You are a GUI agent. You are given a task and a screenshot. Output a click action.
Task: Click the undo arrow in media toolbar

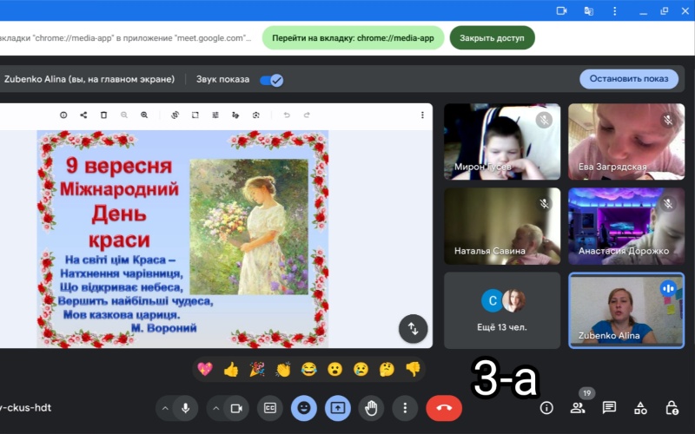[287, 115]
